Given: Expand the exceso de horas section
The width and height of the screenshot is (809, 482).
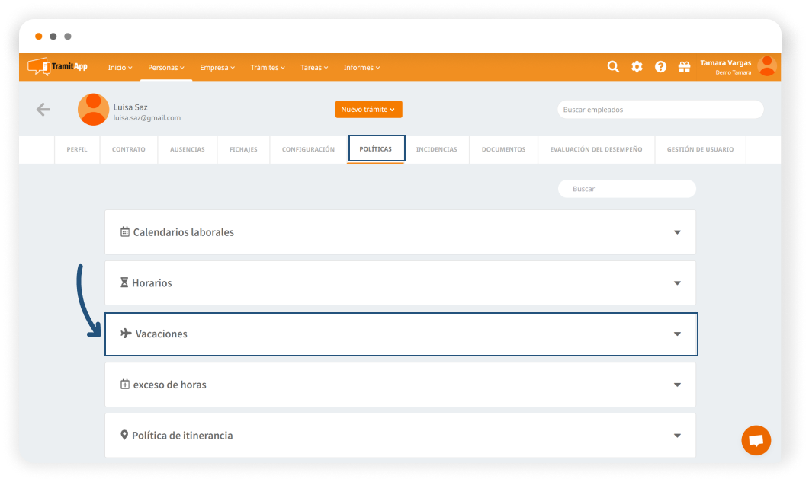Looking at the screenshot, I should click(x=400, y=385).
